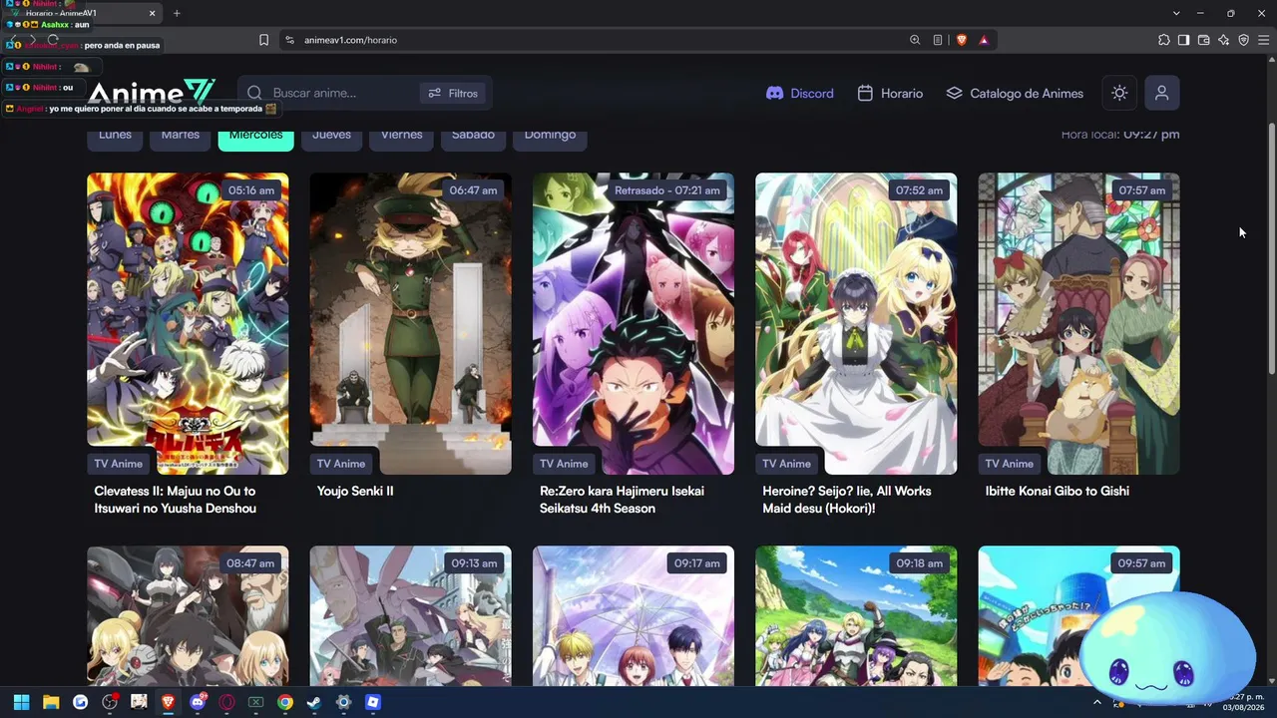Click the '07:52 am' time badge
The image size is (1277, 718).
pos(919,190)
